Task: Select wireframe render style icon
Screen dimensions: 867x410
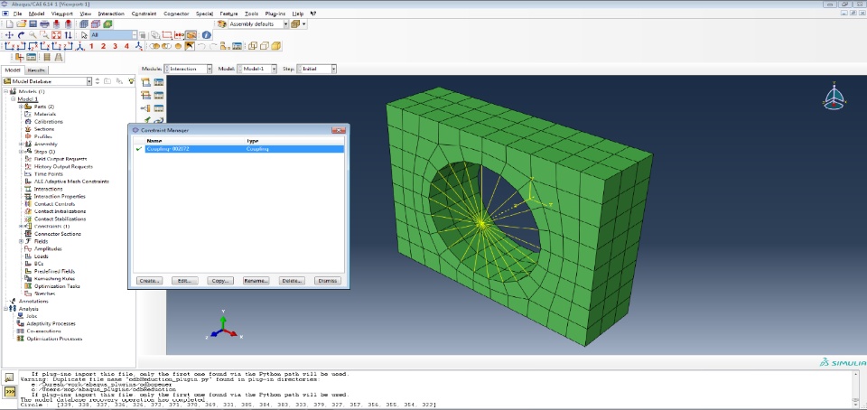Action: 253,46
